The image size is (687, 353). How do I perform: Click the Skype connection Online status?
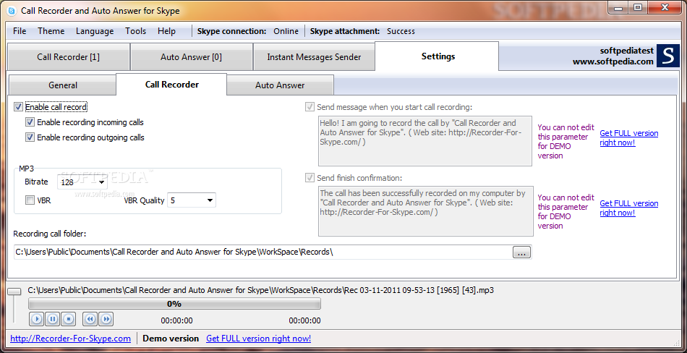(x=286, y=31)
